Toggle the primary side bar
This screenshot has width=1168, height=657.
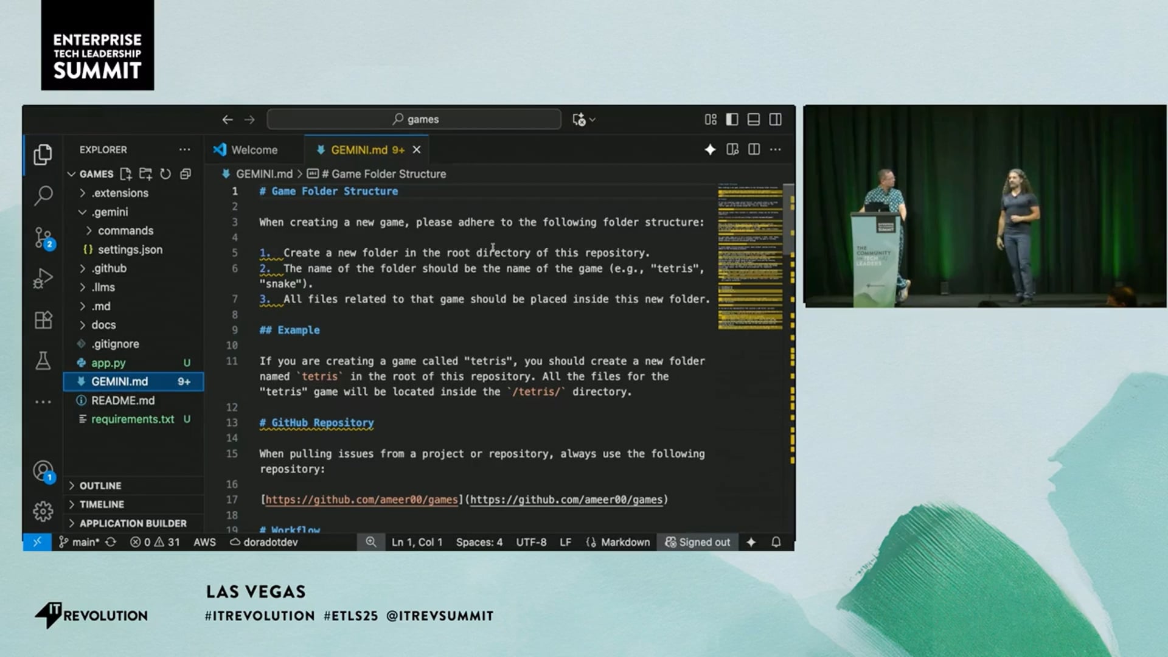click(732, 120)
